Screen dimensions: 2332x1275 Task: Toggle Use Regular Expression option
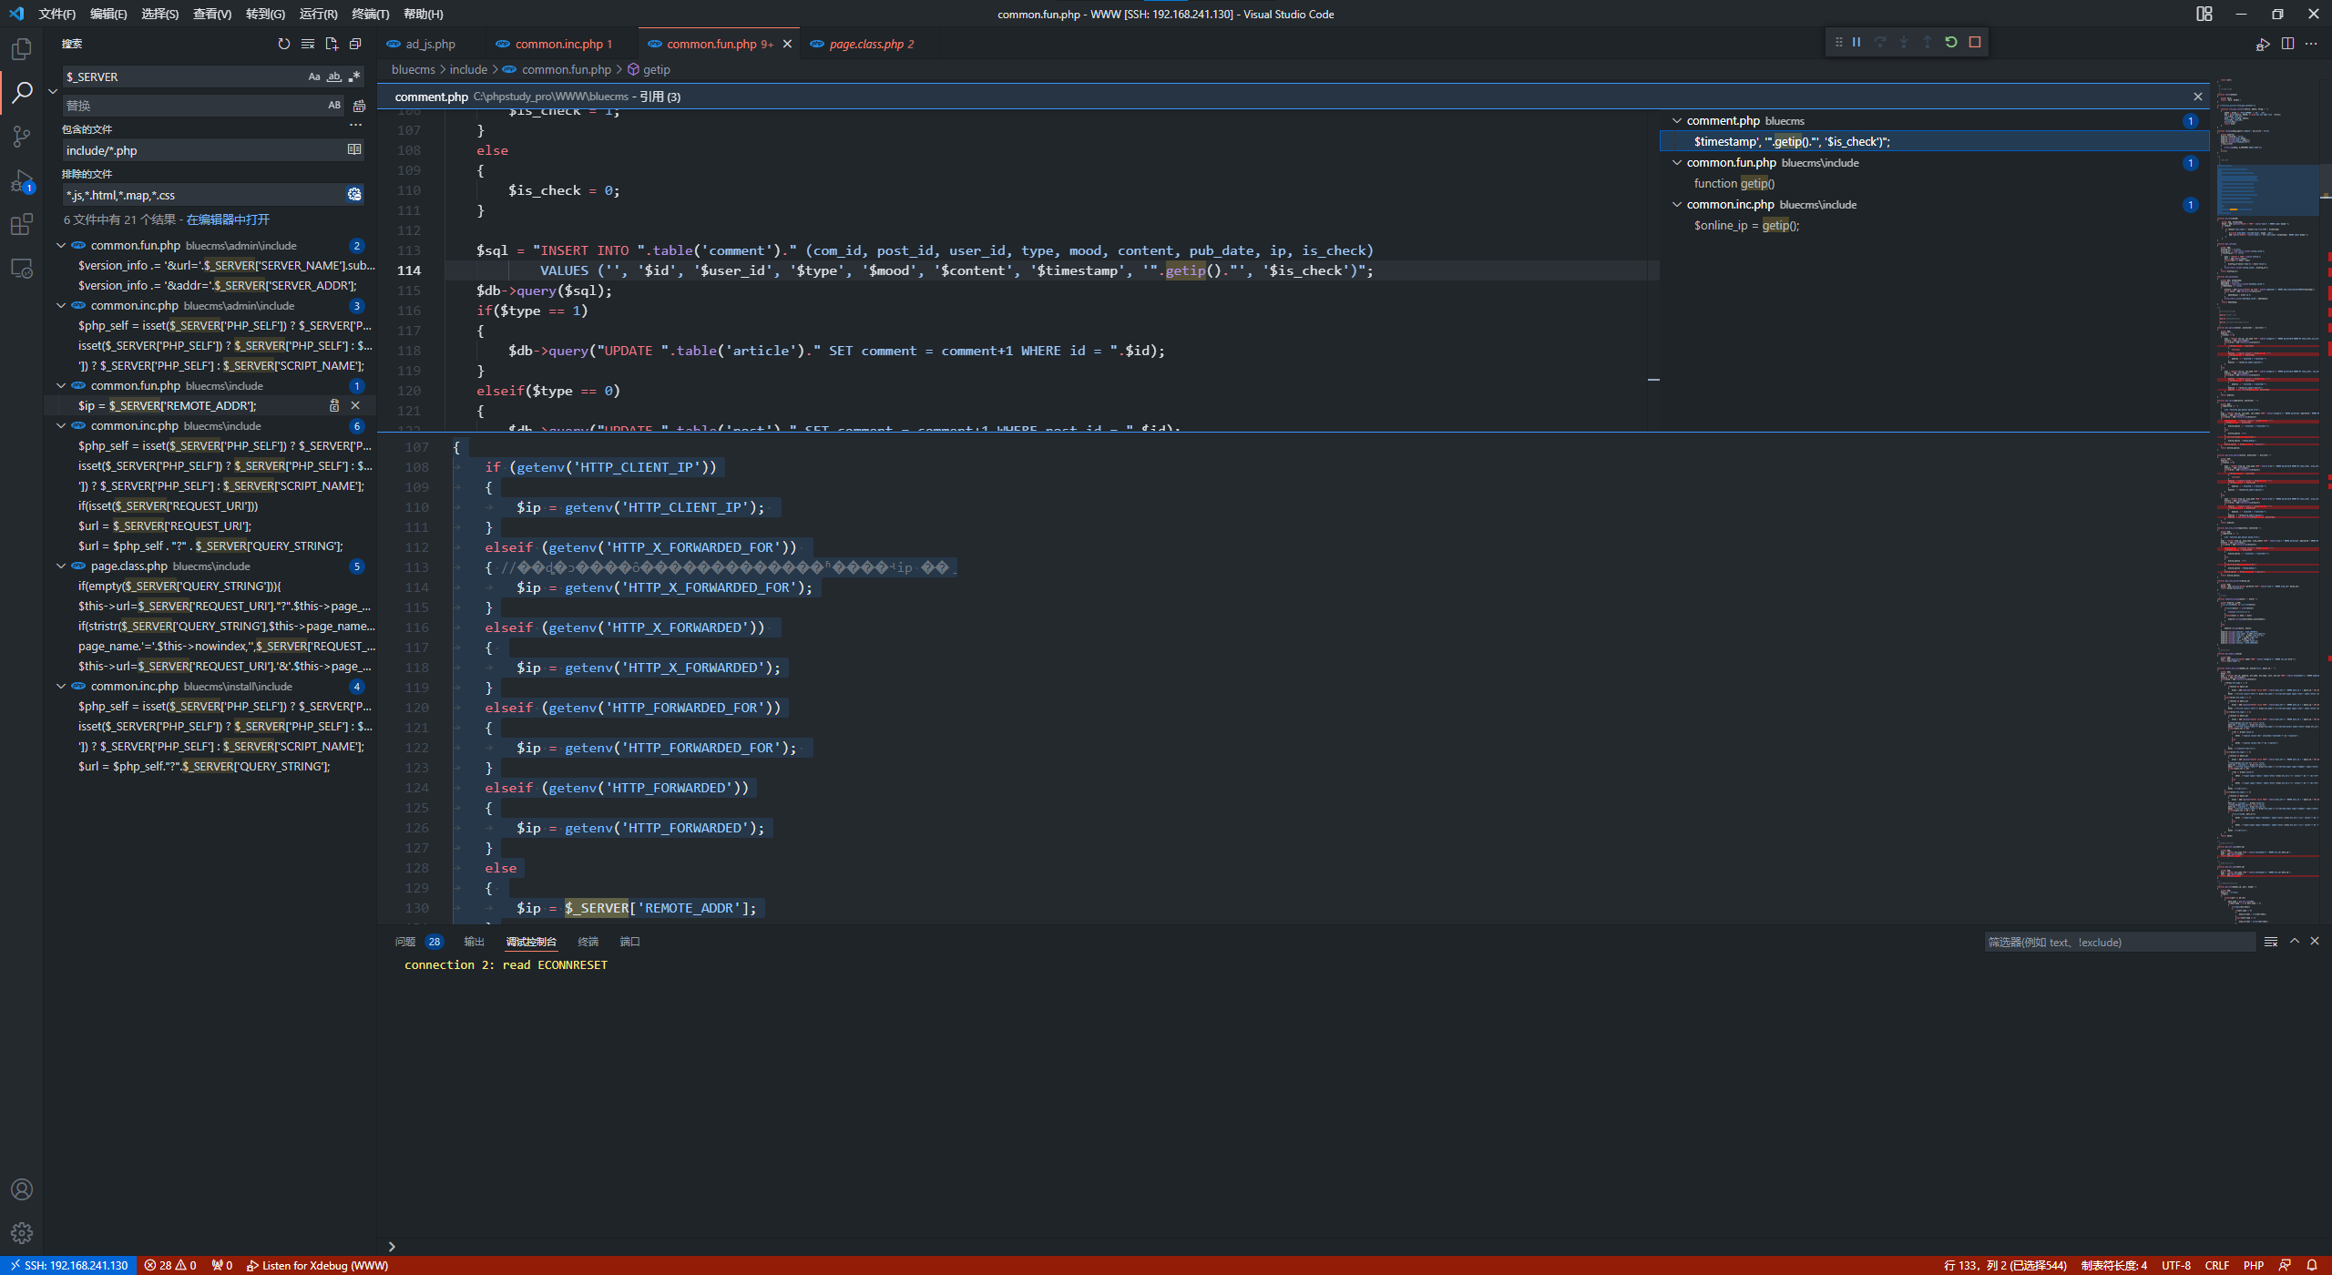pos(354,76)
